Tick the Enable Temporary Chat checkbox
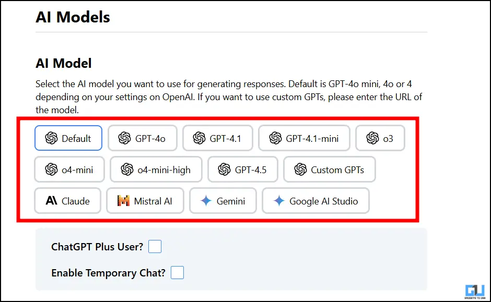Viewport: 491px width, 302px height. (x=177, y=273)
